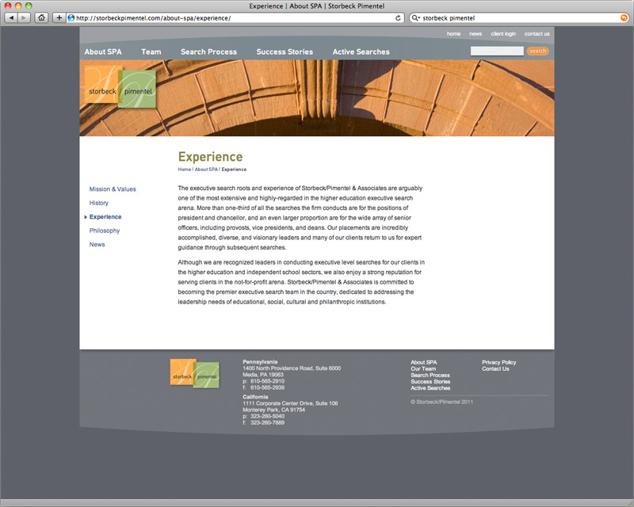634x507 pixels.
Task: Click the About SPA breadcrumb link
Action: [x=206, y=170]
